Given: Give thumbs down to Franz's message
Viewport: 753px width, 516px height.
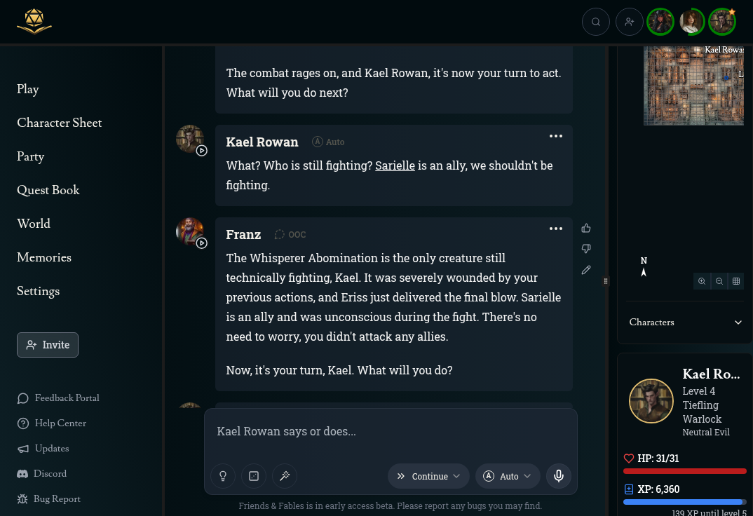Looking at the screenshot, I should point(586,249).
